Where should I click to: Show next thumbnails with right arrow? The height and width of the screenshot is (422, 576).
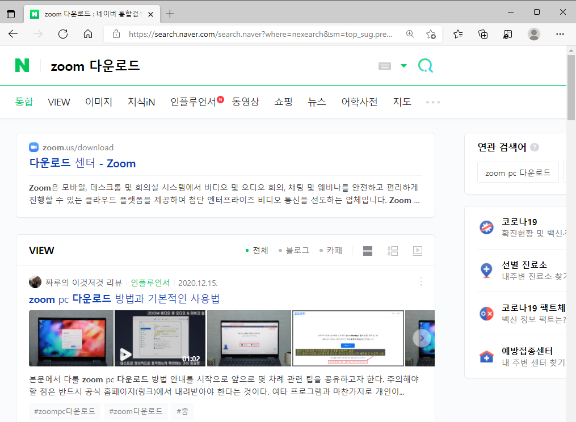coord(422,338)
